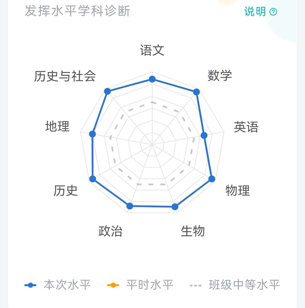Click the 英语 data point on radar
305x308 pixels.
point(204,136)
